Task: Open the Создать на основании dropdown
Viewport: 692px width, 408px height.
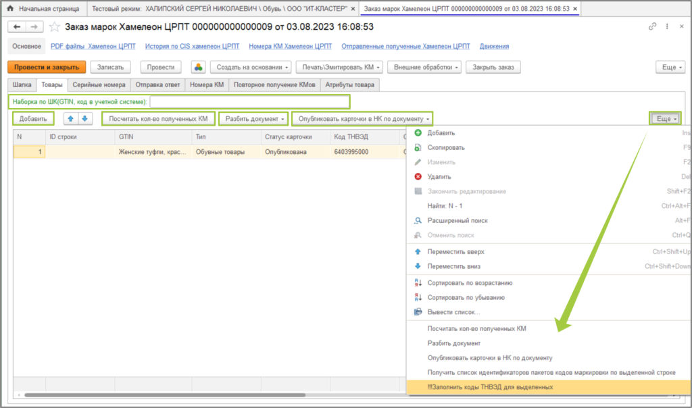Action: tap(251, 67)
